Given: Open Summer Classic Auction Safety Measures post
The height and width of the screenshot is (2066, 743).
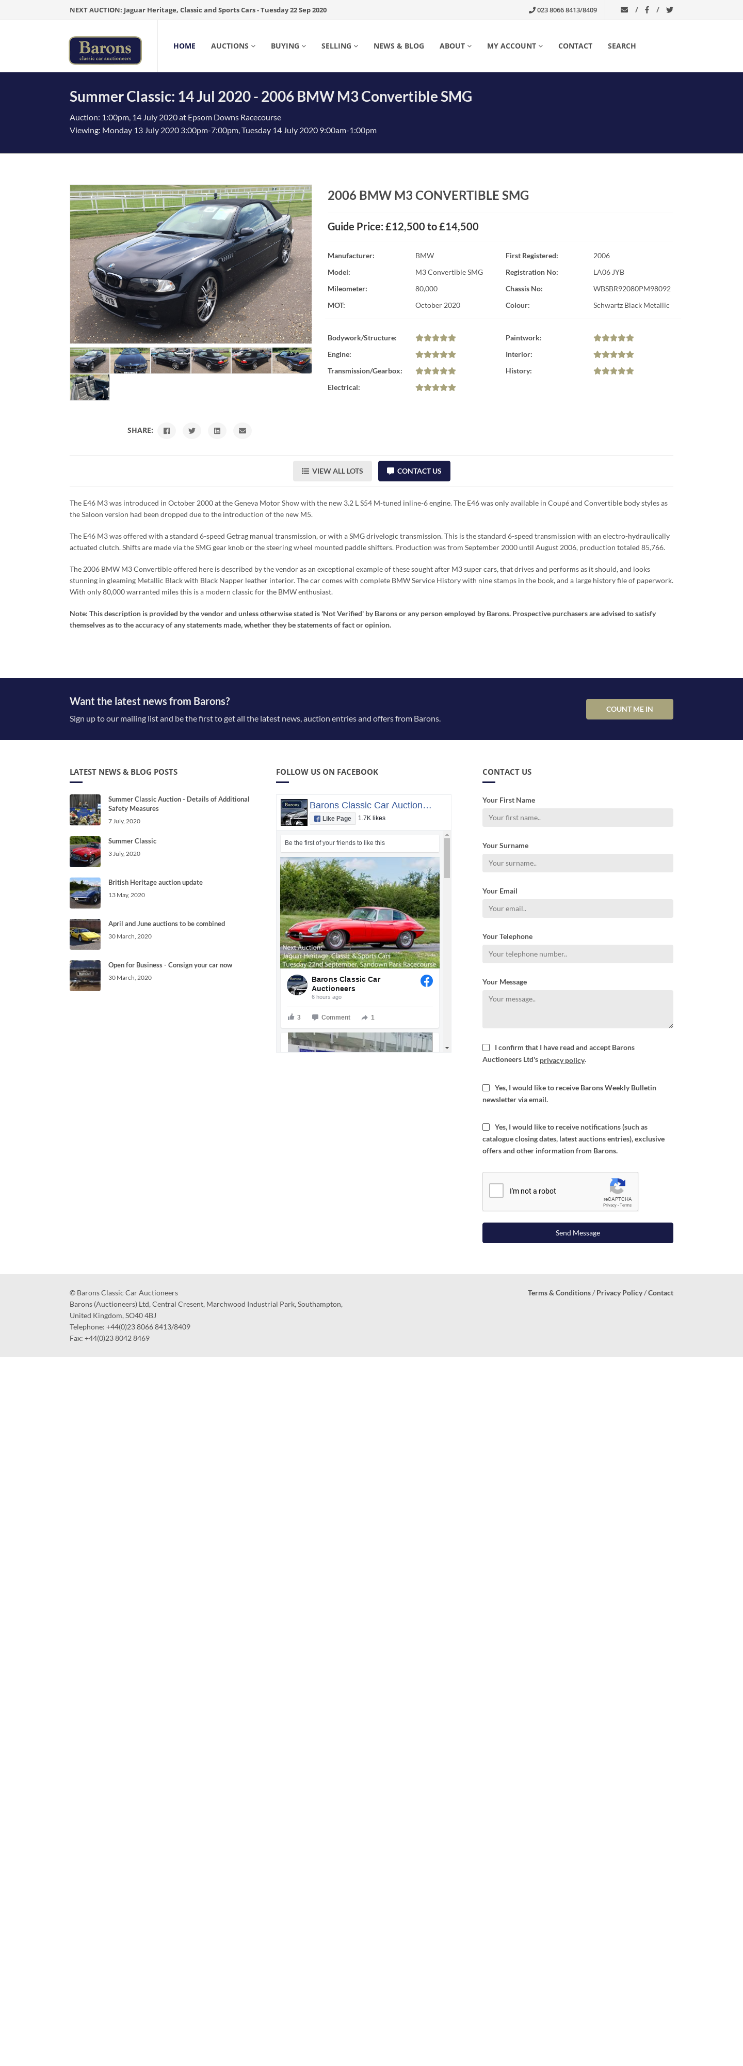Looking at the screenshot, I should tap(179, 804).
